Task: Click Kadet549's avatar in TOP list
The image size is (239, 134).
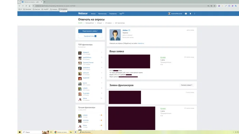Action: (x=80, y=79)
